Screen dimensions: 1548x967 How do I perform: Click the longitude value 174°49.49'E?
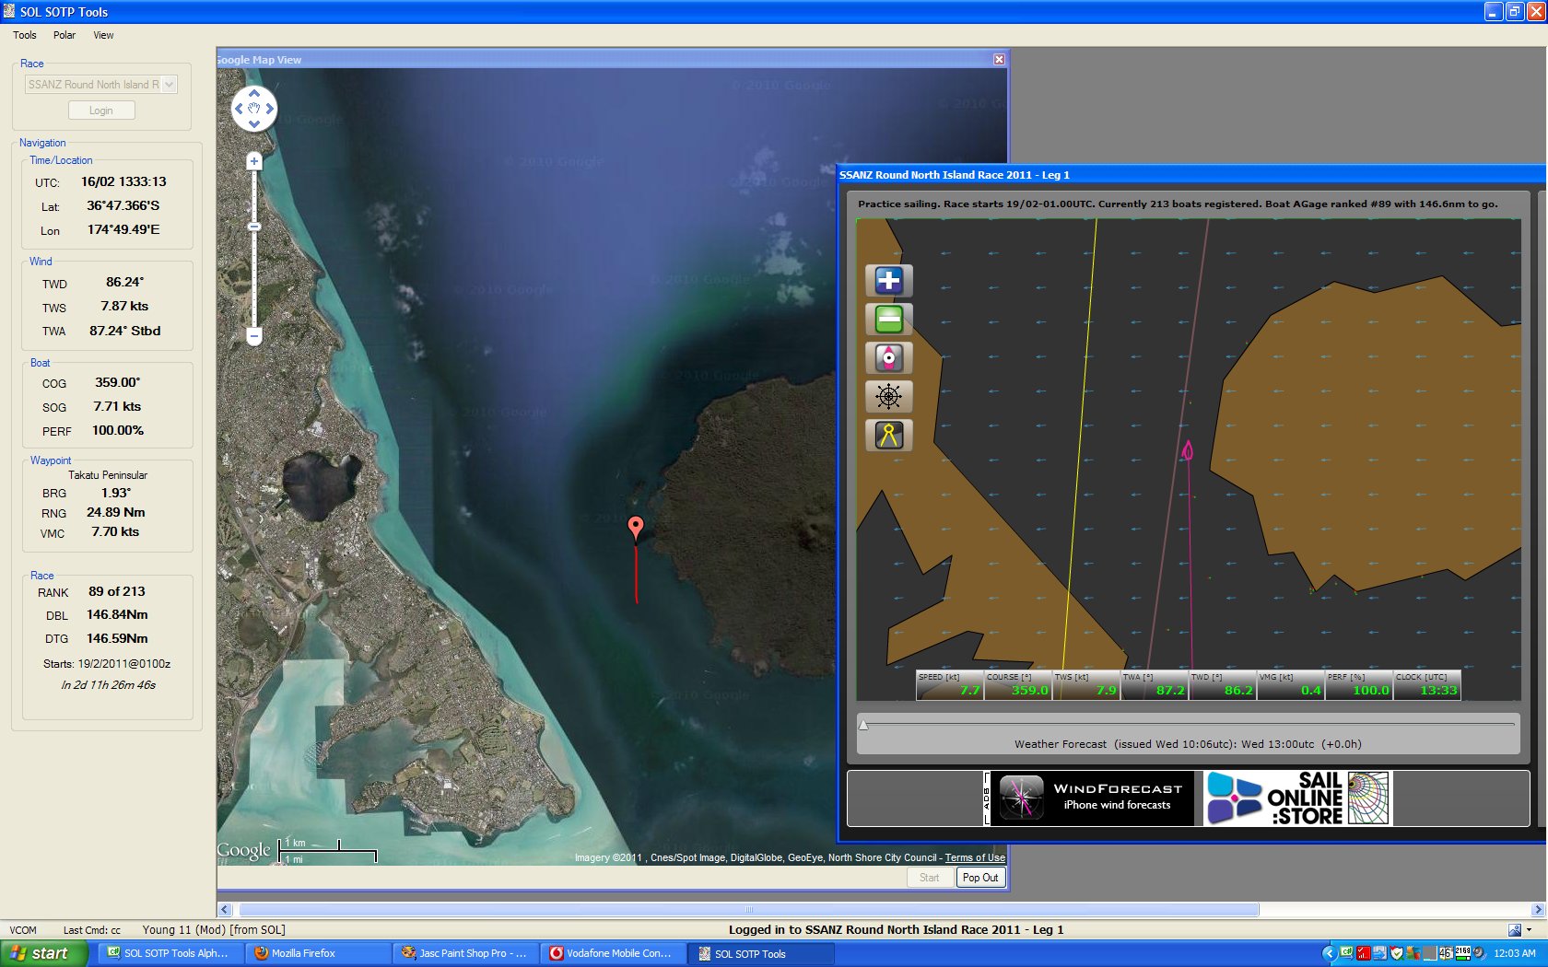[123, 229]
